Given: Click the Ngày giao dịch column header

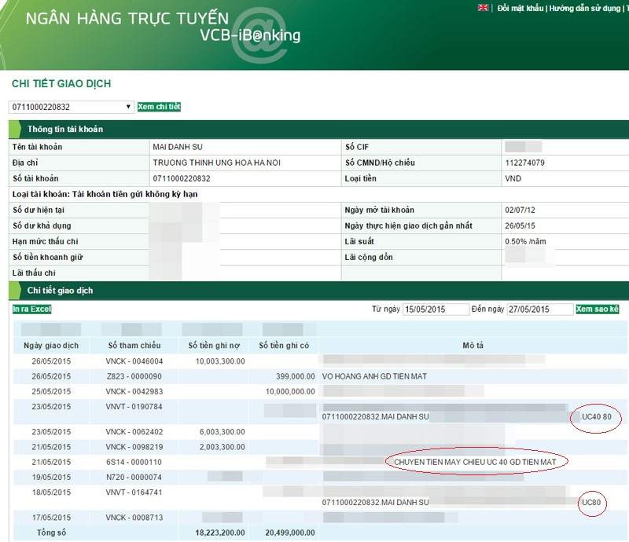Looking at the screenshot, I should tap(51, 346).
